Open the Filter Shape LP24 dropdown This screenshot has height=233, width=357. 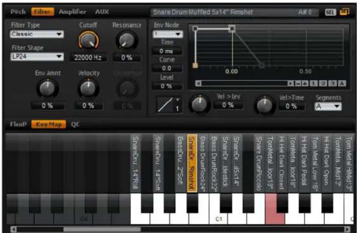37,56
